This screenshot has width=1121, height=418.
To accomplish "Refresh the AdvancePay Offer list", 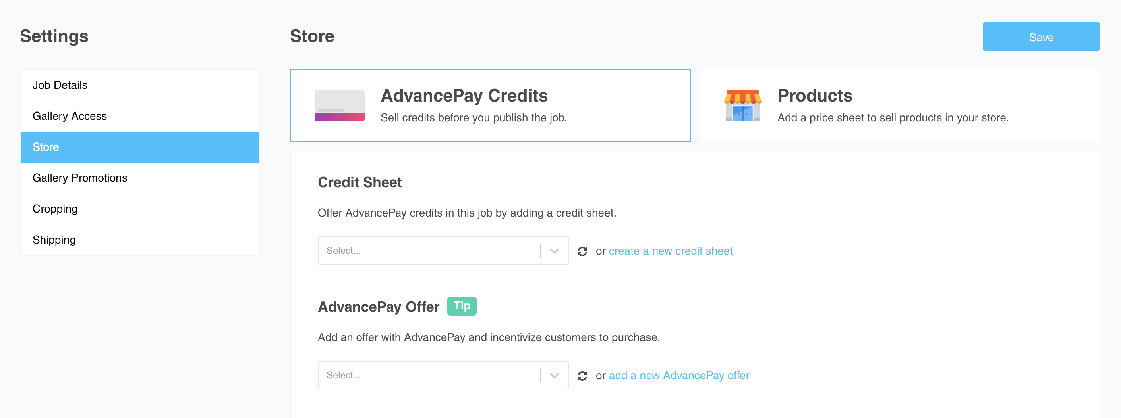I will (582, 375).
